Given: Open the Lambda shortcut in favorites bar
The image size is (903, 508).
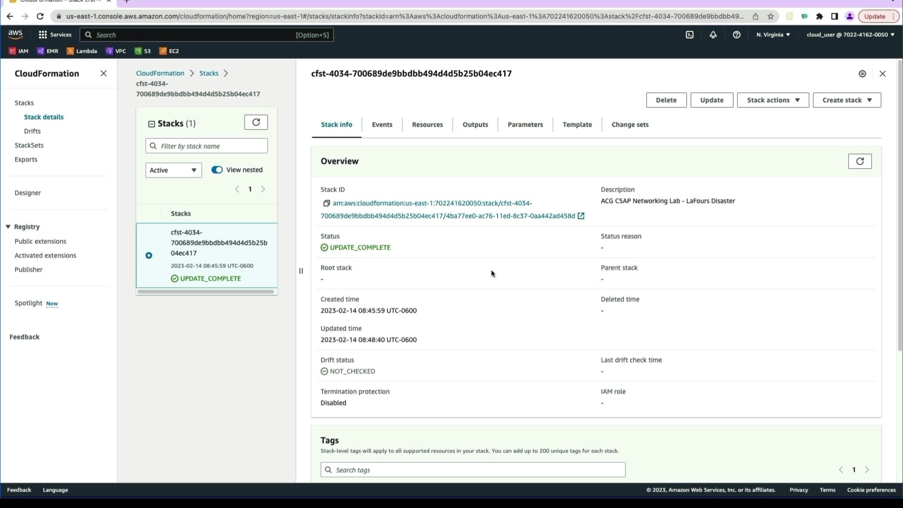Looking at the screenshot, I should (x=82, y=51).
